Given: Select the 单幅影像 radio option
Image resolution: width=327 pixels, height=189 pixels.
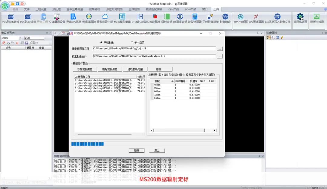Looking at the screenshot, I should coord(101,42).
